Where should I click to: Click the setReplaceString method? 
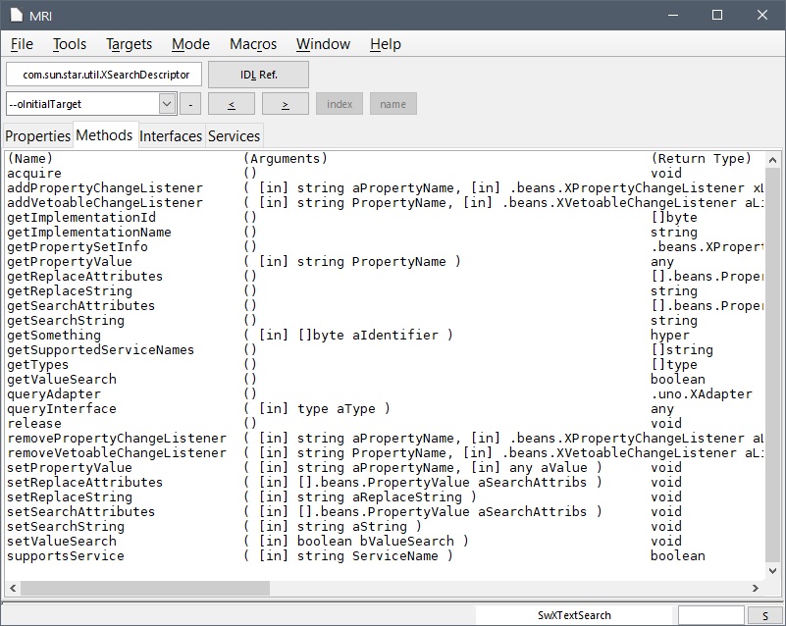tap(70, 497)
